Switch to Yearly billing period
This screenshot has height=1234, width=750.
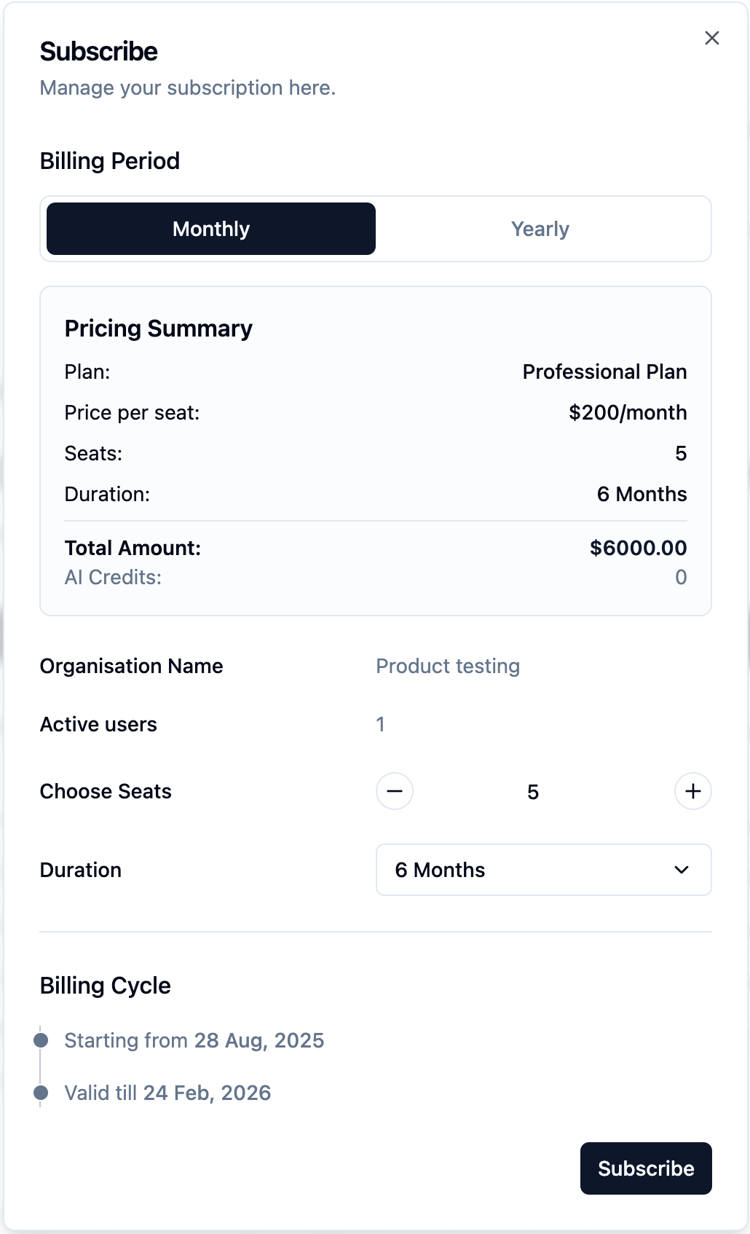(x=540, y=229)
